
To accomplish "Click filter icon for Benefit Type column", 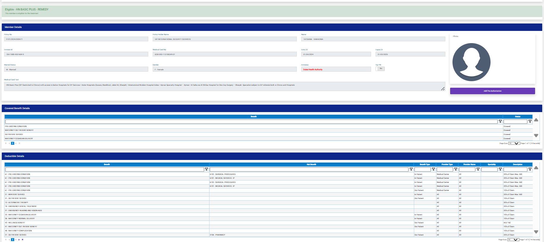I will pos(433,169).
